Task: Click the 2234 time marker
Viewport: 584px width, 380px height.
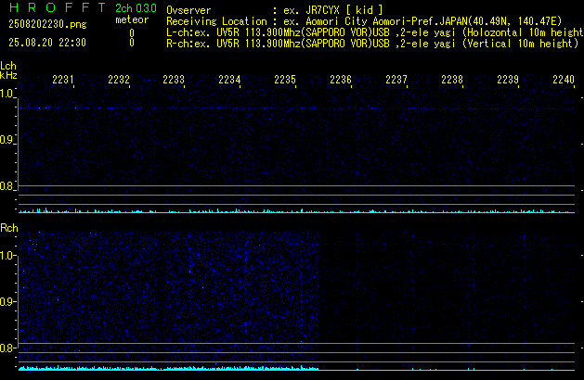Action: [x=229, y=80]
